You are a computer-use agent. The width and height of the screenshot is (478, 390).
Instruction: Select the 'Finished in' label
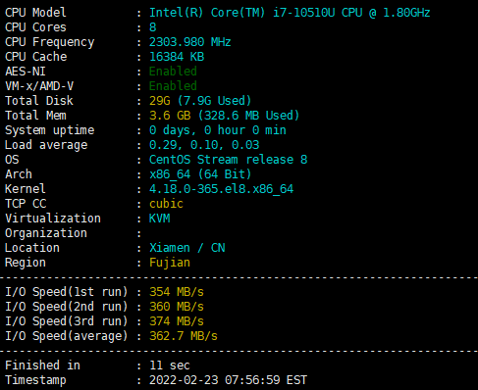[42, 366]
